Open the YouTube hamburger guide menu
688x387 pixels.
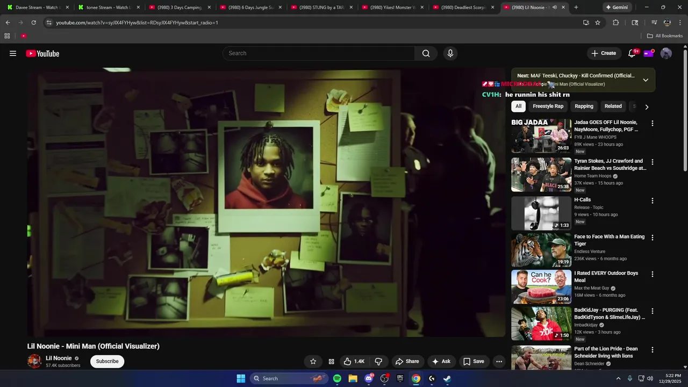13,53
